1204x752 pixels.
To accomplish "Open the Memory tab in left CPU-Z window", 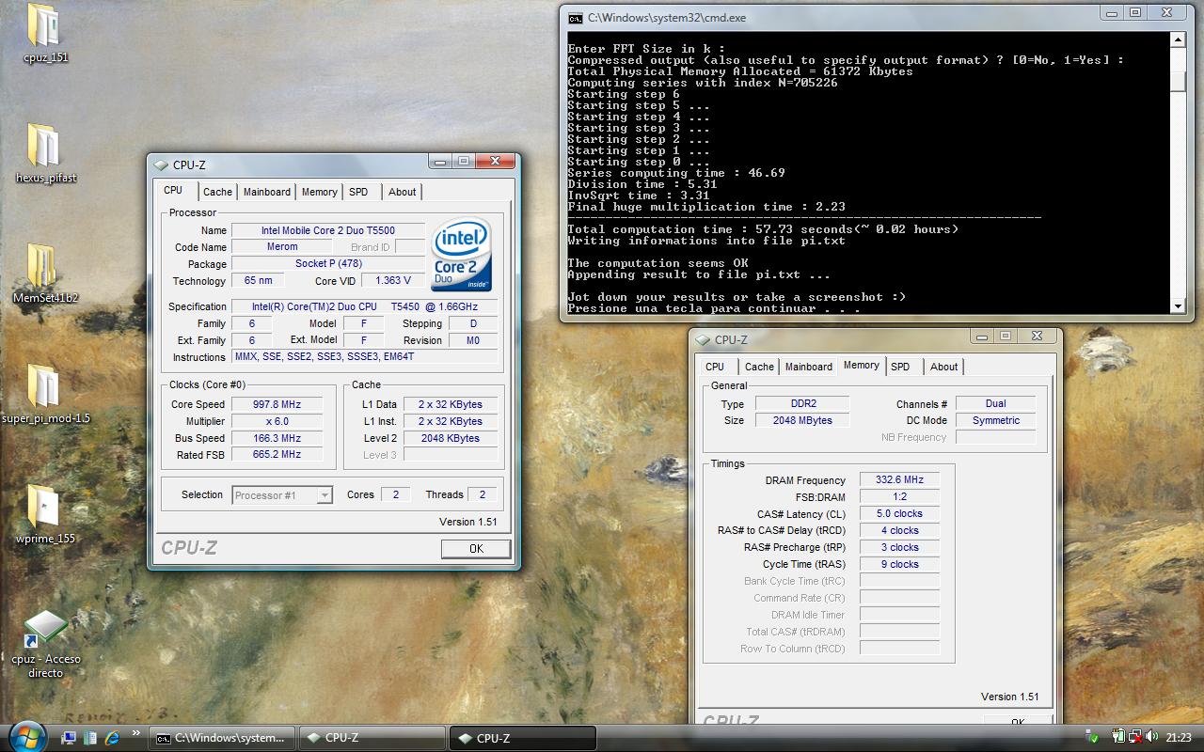I will pyautogui.click(x=320, y=192).
